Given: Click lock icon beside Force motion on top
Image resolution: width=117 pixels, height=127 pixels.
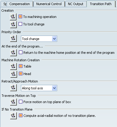Looking at the screenshot, I should pos(13,102).
